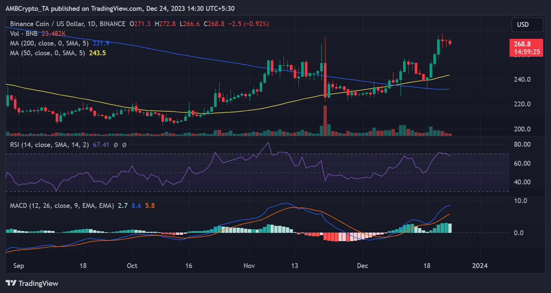Click the MA 200 value 231.9
Image resolution: width=551 pixels, height=293 pixels.
(x=101, y=43)
